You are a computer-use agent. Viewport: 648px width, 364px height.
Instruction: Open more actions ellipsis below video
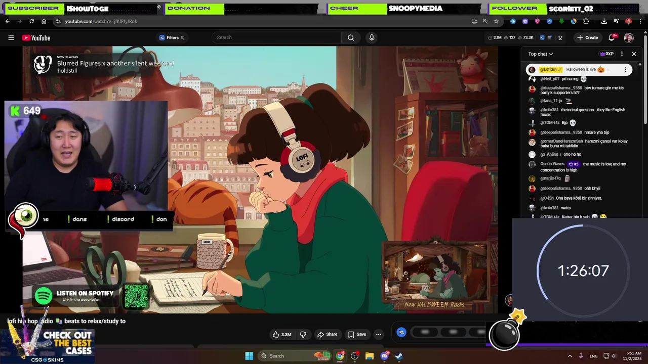point(378,334)
